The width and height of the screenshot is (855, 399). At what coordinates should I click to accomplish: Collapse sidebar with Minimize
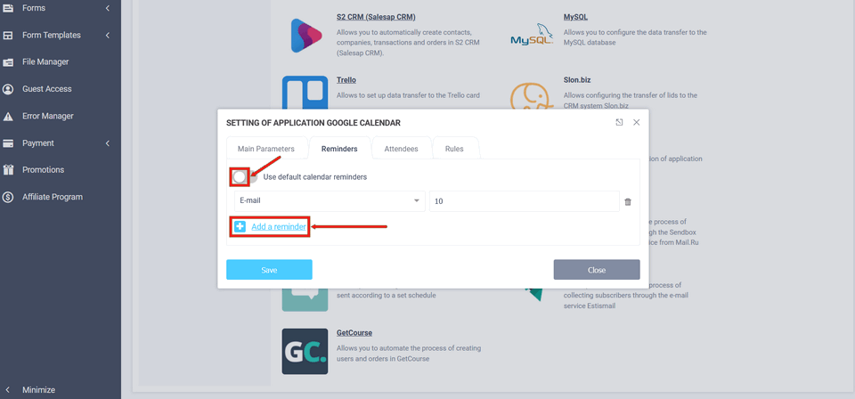coord(38,390)
